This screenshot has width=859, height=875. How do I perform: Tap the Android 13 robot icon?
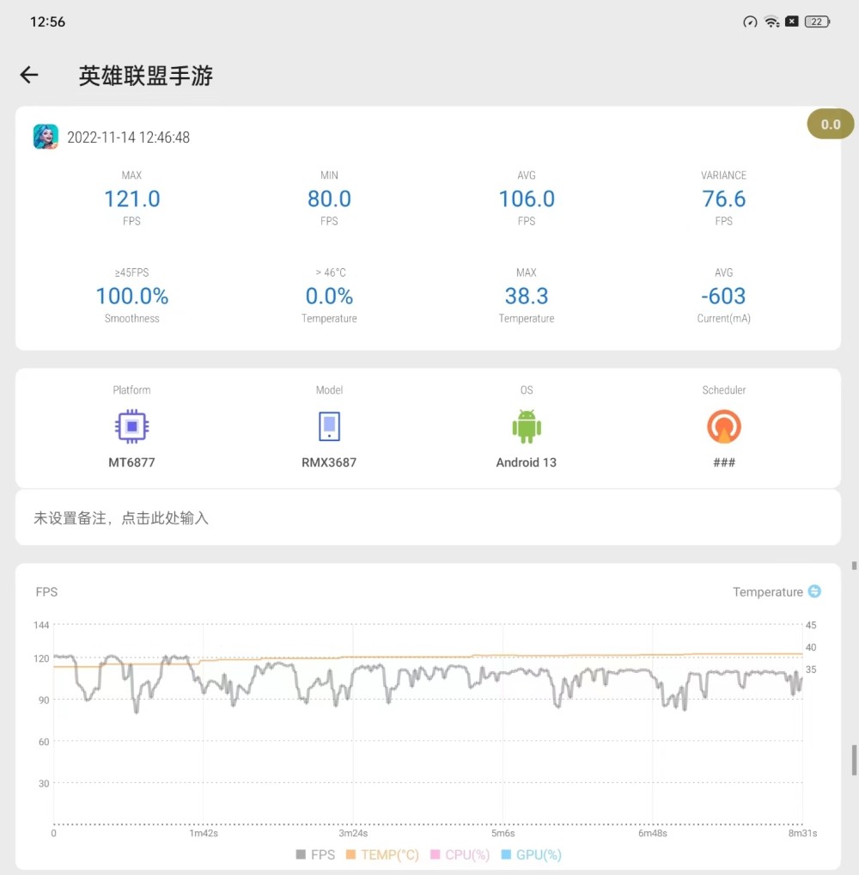527,426
